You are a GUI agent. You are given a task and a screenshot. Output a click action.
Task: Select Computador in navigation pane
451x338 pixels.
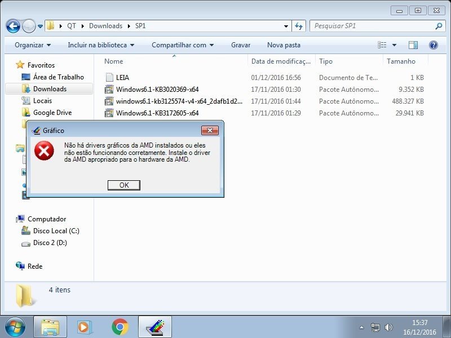click(47, 219)
